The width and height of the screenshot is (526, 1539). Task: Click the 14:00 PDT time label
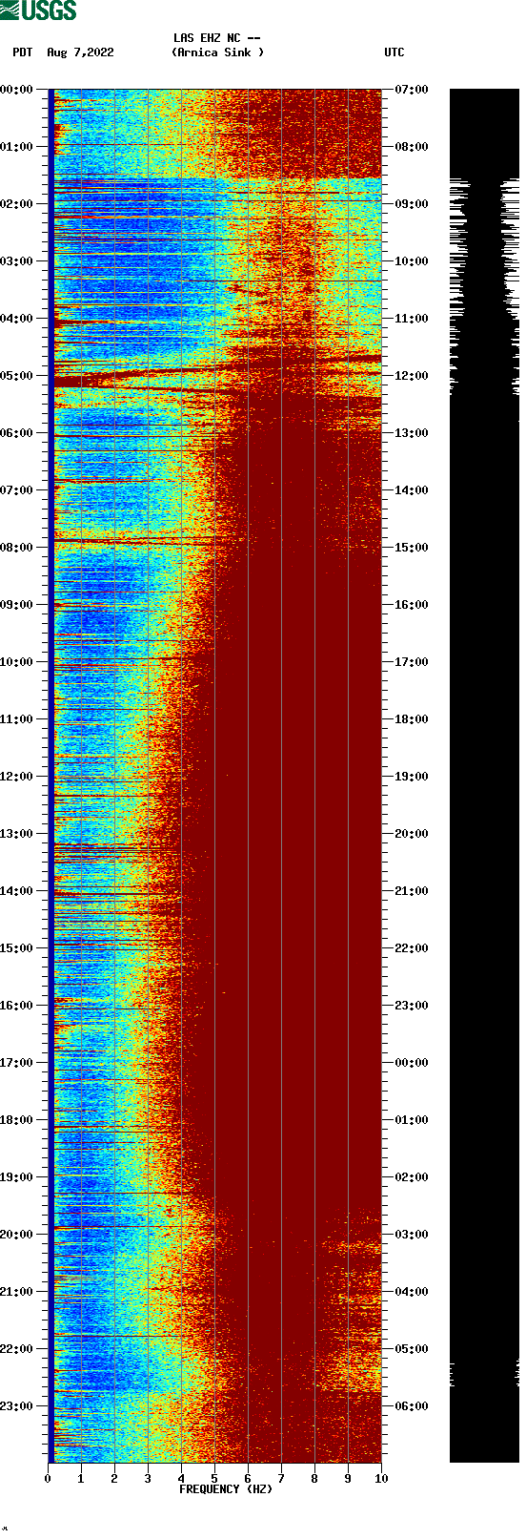(17, 891)
